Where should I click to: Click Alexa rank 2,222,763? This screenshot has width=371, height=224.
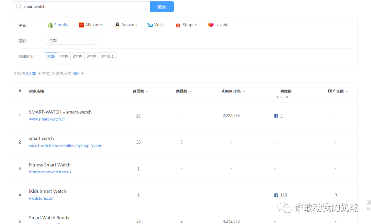pyautogui.click(x=231, y=116)
